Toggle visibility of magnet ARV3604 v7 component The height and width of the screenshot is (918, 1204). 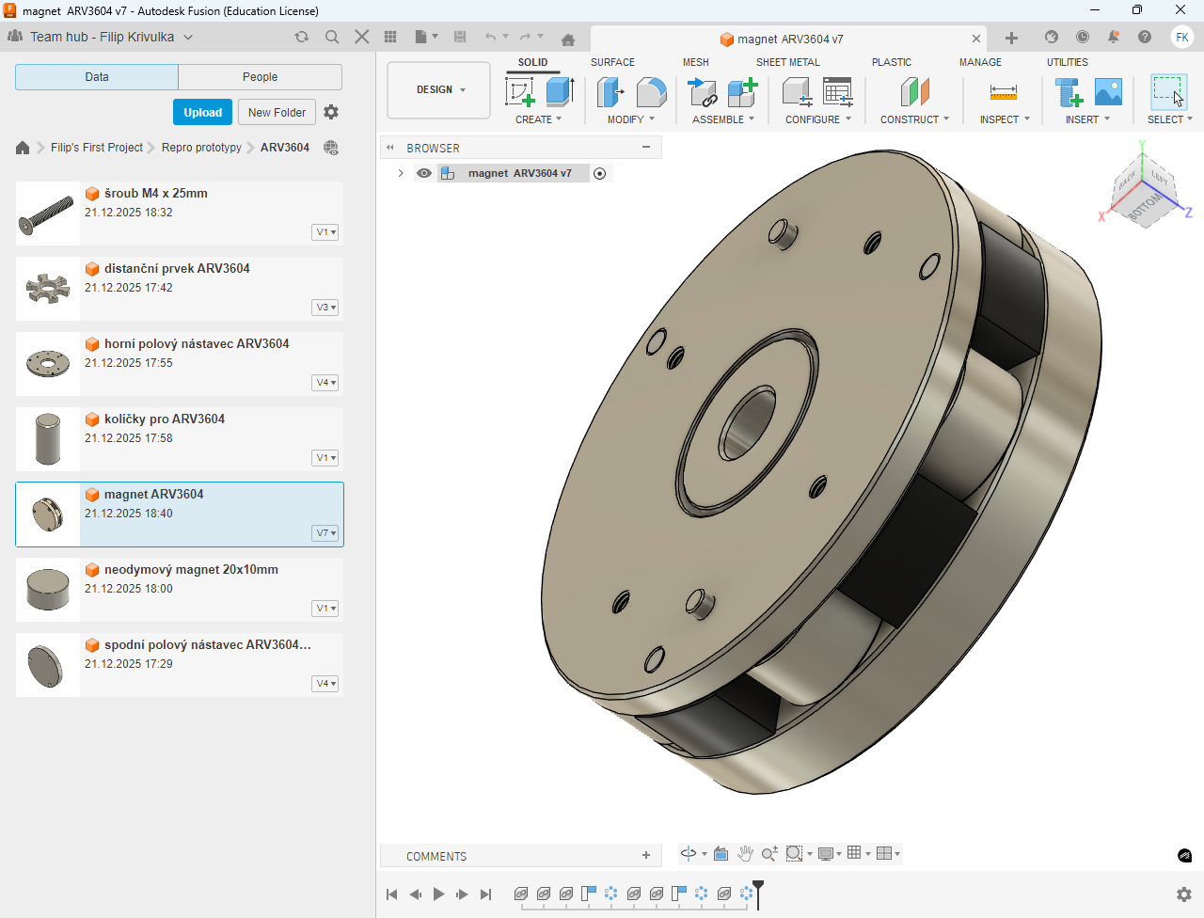pos(424,173)
